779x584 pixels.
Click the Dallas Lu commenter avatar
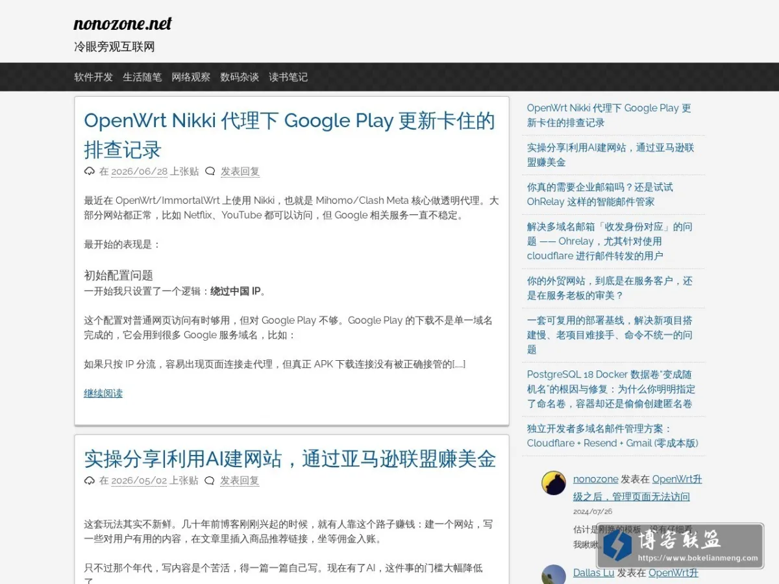554,575
